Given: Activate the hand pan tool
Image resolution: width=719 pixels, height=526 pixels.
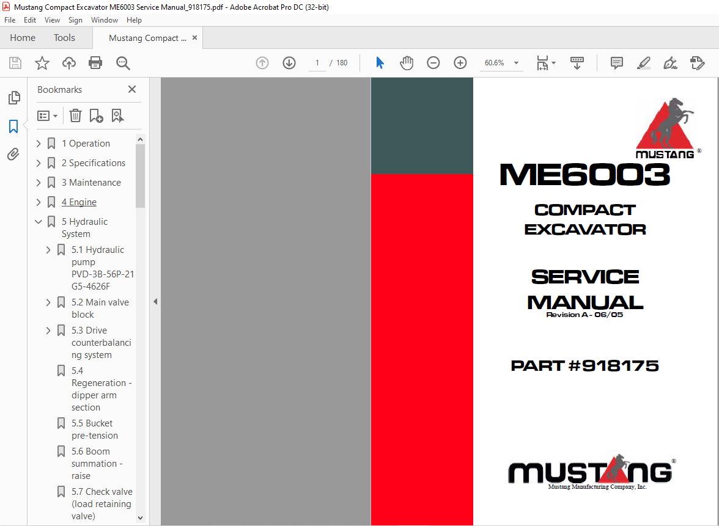Looking at the screenshot, I should (406, 63).
